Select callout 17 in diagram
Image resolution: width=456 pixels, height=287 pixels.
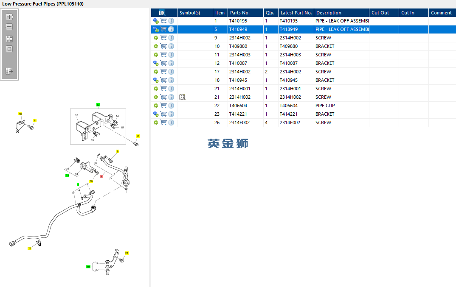[x=138, y=136]
